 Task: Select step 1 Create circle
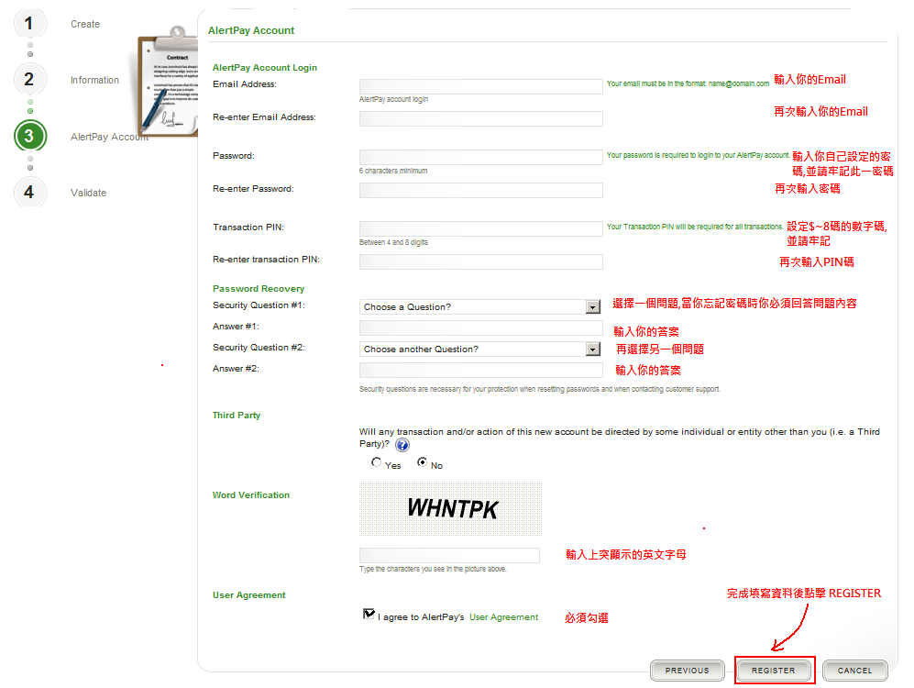coord(28,24)
